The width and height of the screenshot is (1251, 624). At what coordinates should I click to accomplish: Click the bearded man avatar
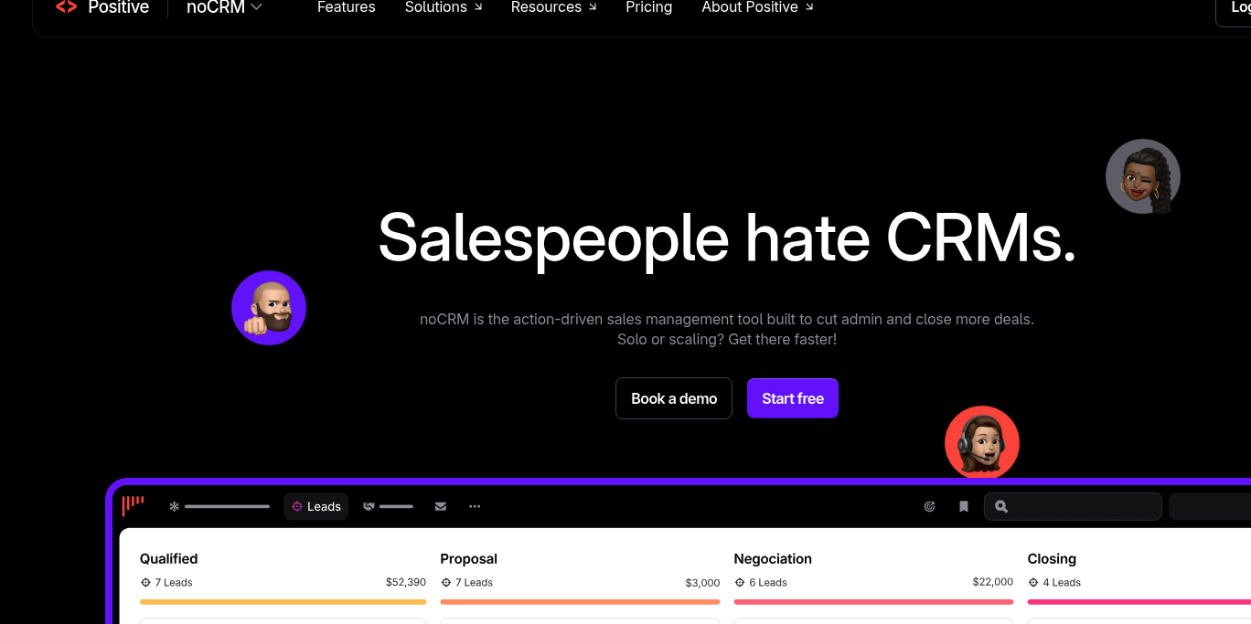[x=269, y=308]
